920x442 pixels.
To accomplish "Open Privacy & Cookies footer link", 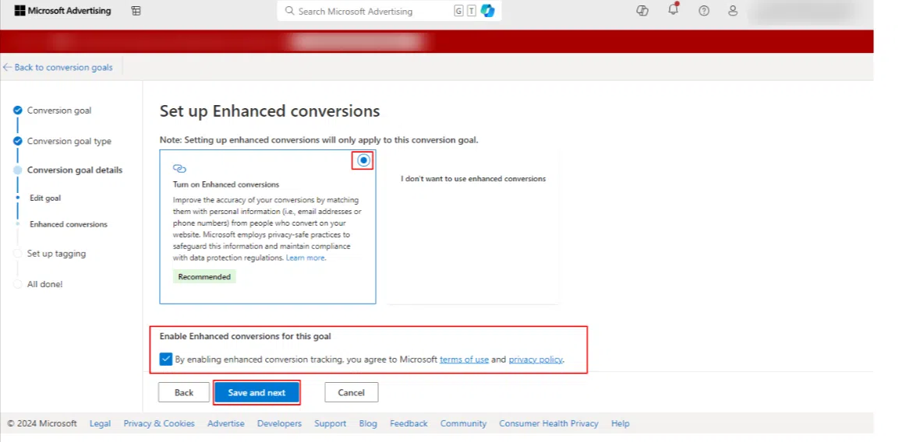I will tap(159, 423).
